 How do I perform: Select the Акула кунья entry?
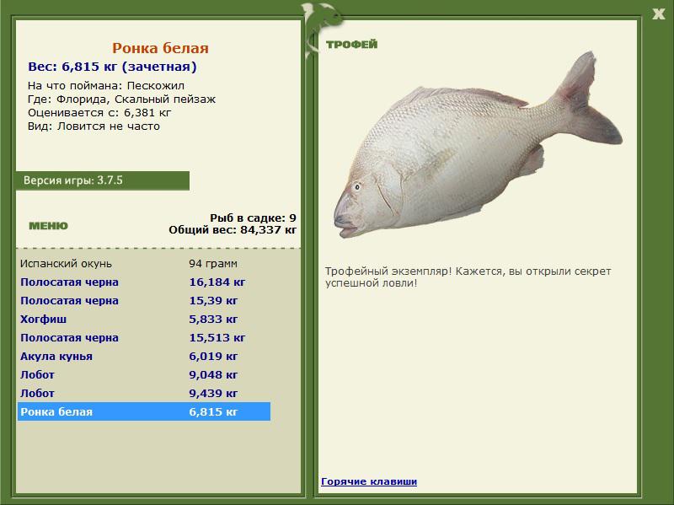coord(144,356)
